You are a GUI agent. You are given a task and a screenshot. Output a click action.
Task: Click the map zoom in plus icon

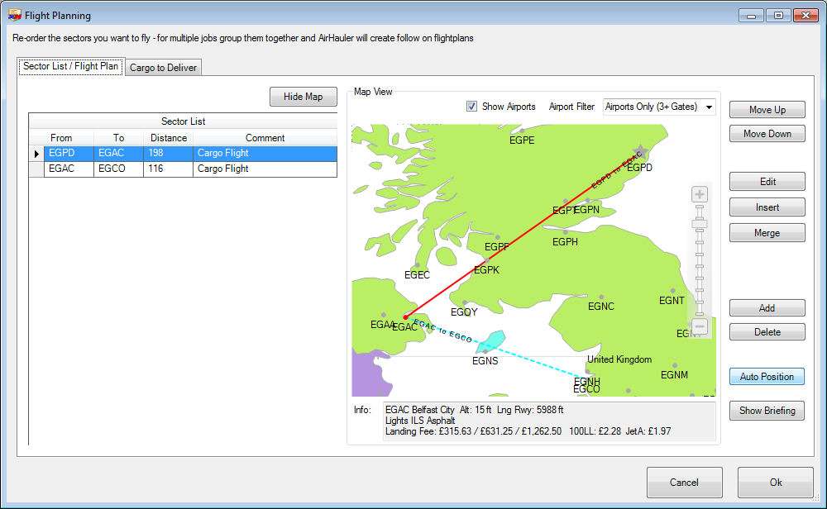point(700,195)
